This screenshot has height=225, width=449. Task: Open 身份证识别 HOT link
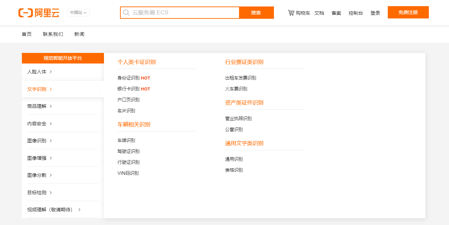pyautogui.click(x=134, y=78)
